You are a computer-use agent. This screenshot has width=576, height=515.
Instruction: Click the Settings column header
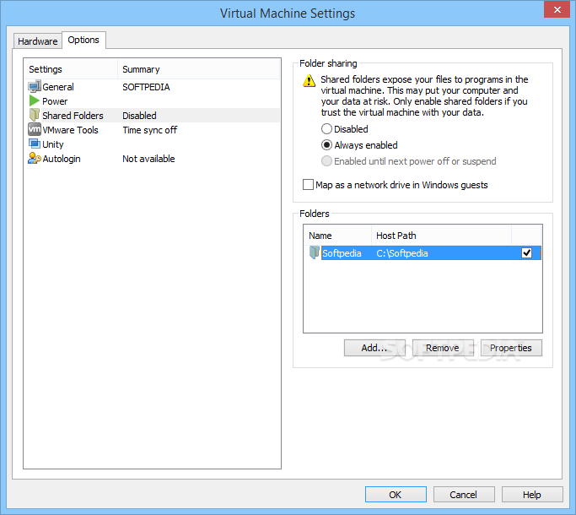[x=72, y=69]
